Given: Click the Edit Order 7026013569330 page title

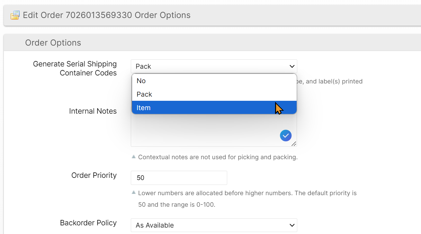Looking at the screenshot, I should 107,15.
